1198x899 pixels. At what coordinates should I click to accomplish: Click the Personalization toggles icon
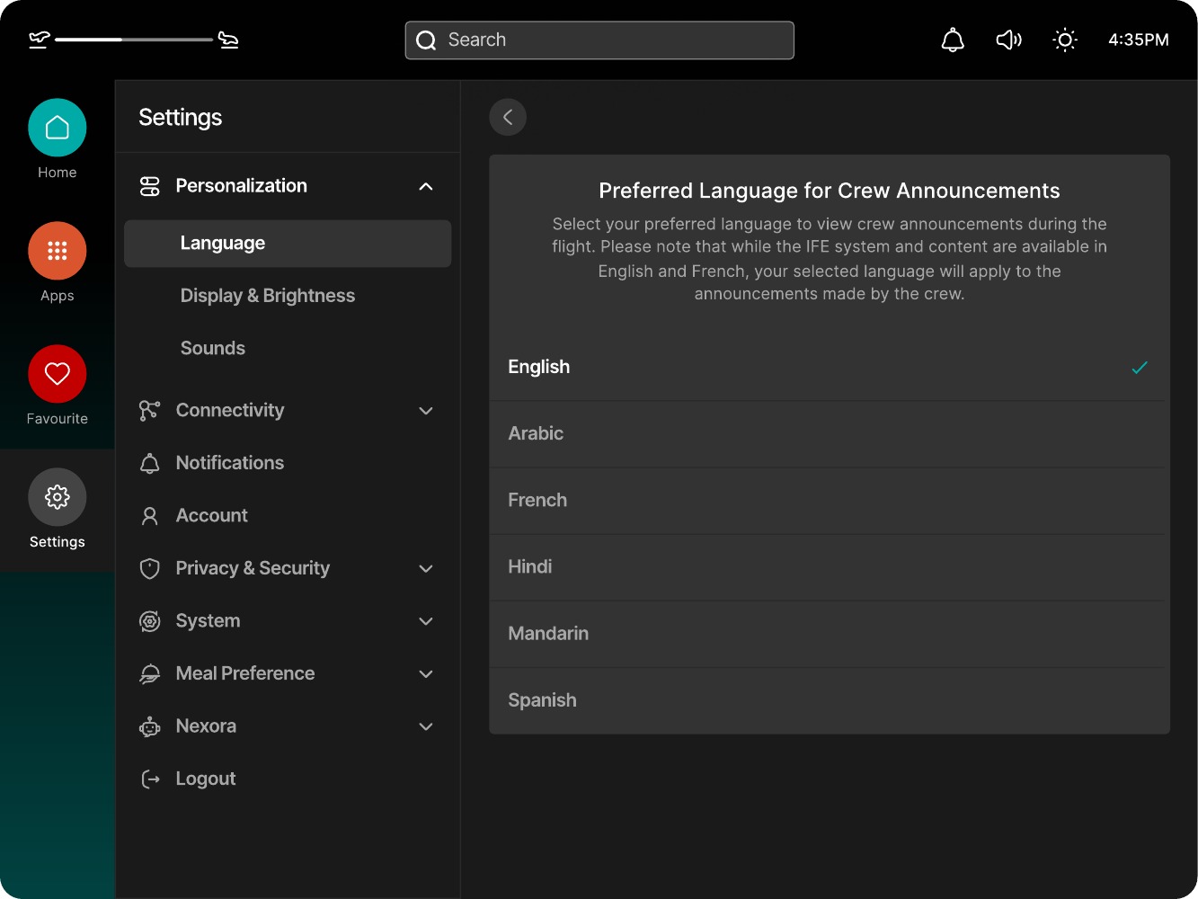click(149, 186)
